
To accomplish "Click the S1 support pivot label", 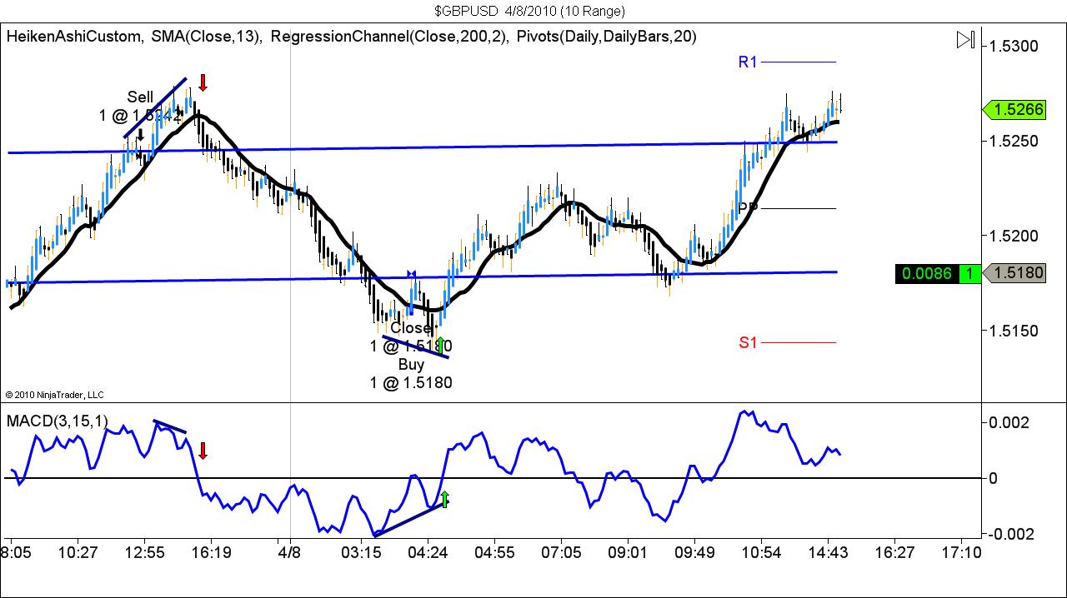I will 749,341.
